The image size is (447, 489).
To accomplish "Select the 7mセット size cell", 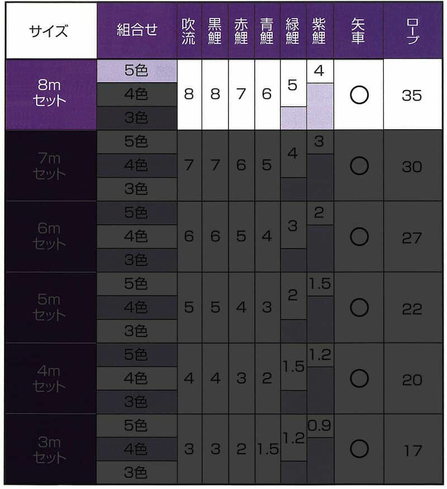I will click(51, 166).
